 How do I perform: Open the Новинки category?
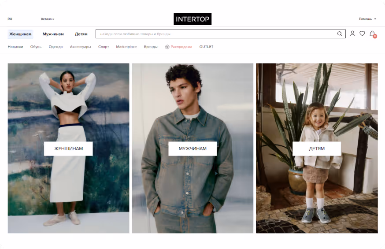coord(15,47)
